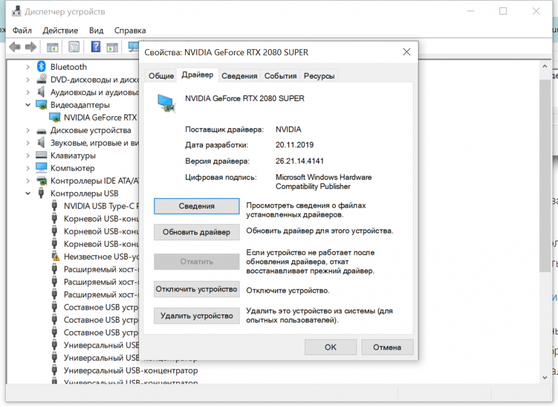The image size is (558, 407).
Task: Switch to the События tab
Action: pyautogui.click(x=280, y=76)
